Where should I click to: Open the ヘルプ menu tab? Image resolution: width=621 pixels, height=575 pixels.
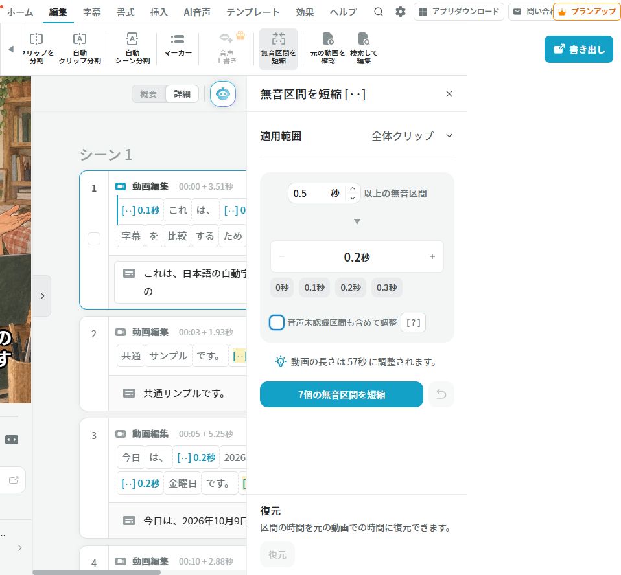tap(343, 12)
